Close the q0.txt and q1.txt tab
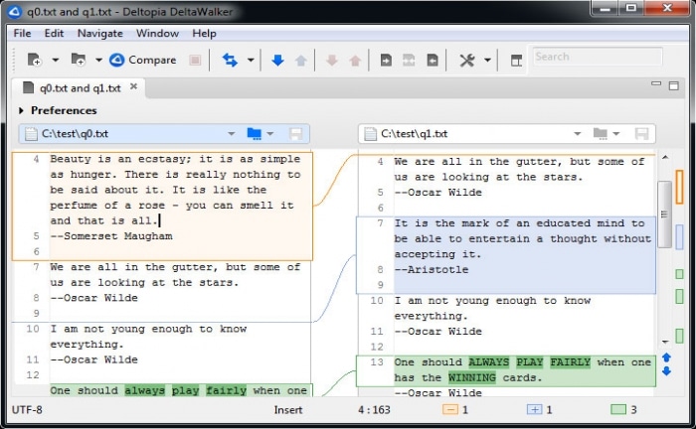 click(x=134, y=86)
